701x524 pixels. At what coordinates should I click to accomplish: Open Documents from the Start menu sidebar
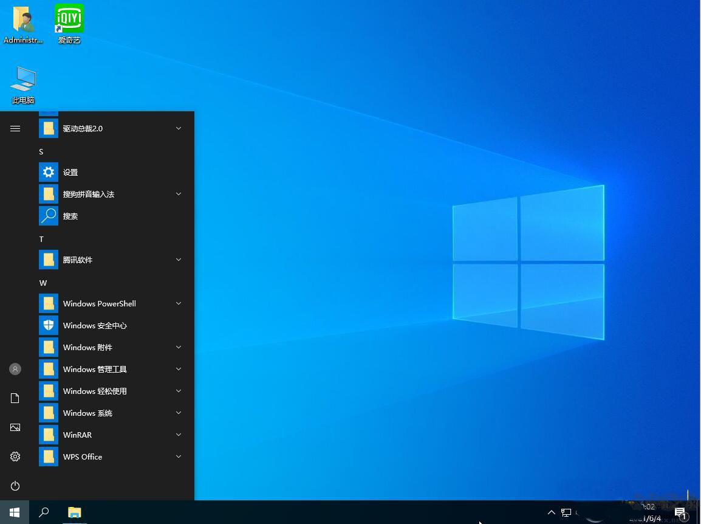(15, 398)
